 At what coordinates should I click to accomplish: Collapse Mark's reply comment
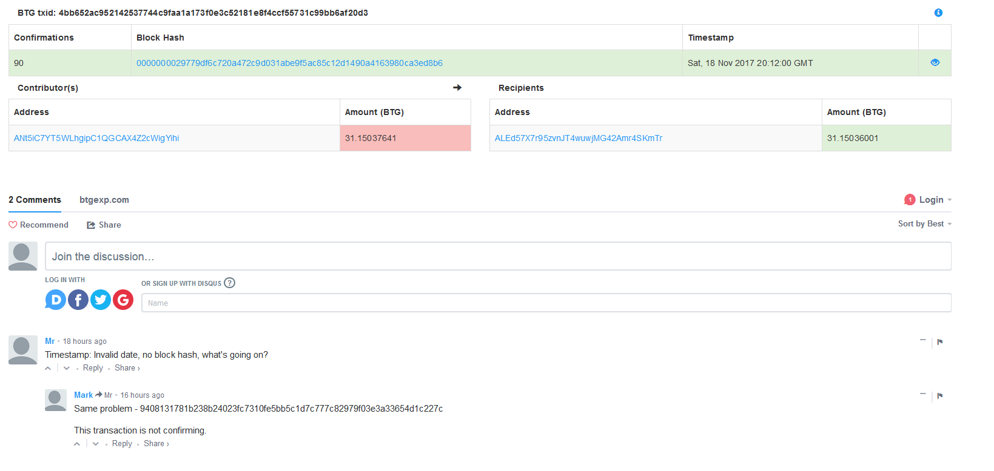(922, 394)
